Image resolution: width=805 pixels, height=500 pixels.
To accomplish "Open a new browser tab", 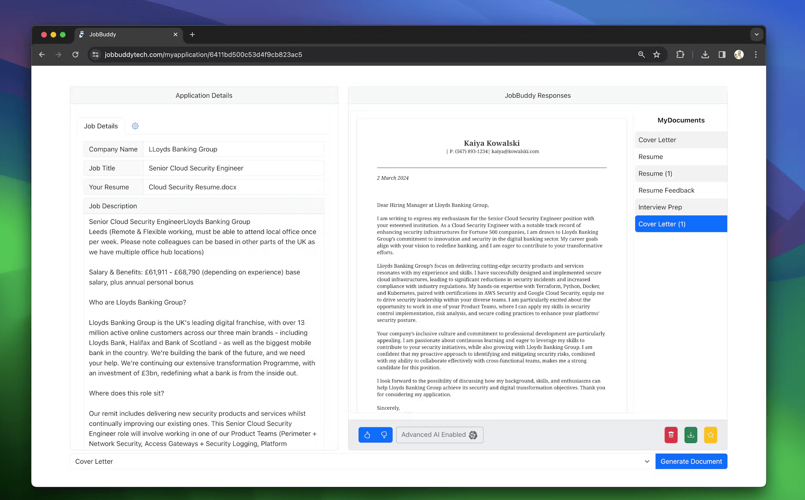I will click(x=192, y=35).
